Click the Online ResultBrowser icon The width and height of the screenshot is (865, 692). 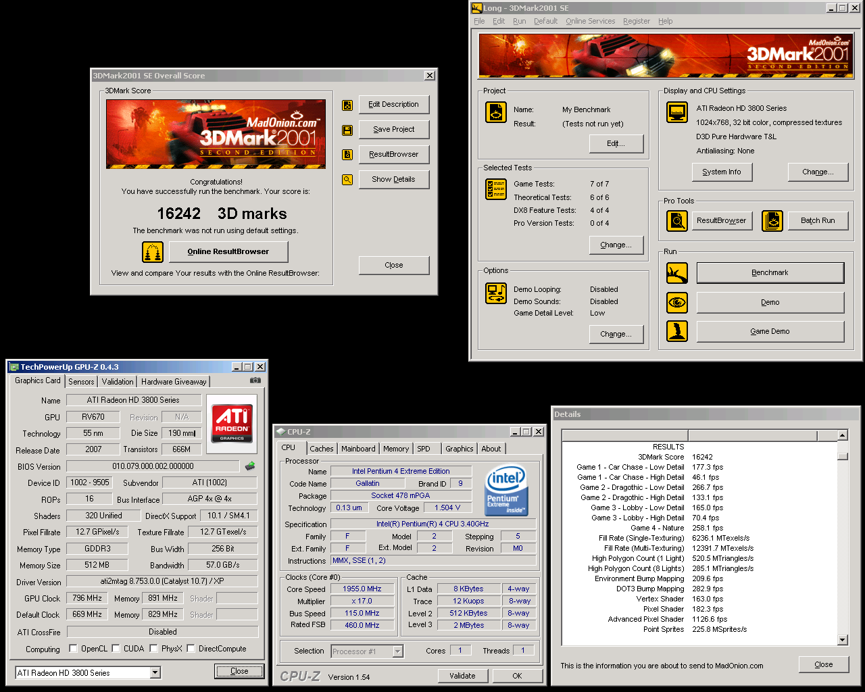click(153, 252)
